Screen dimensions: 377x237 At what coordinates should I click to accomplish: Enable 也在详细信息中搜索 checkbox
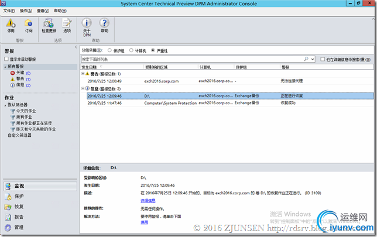click(x=323, y=59)
